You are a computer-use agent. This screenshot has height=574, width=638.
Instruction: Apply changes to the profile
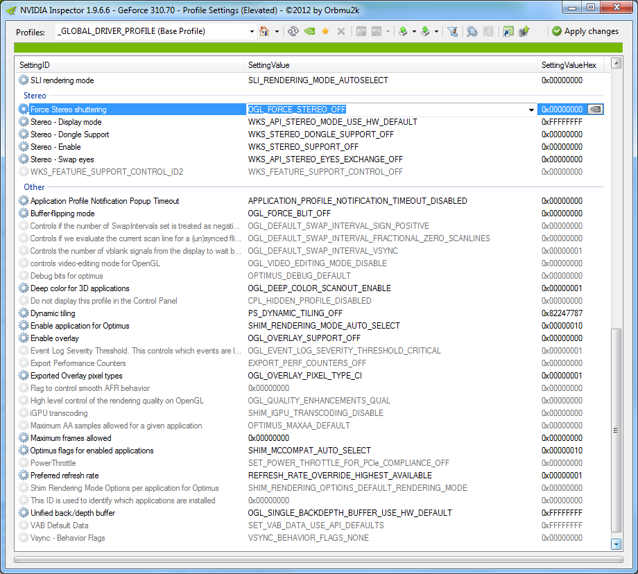click(x=585, y=31)
